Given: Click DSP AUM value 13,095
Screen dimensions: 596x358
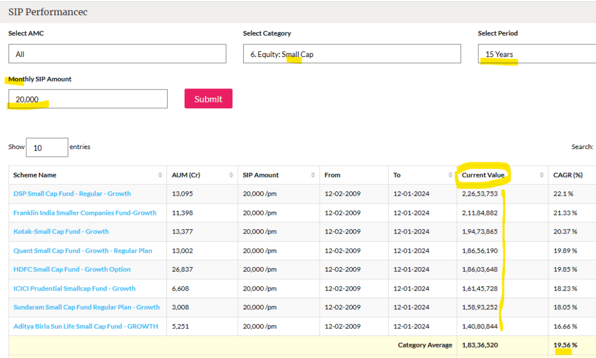Looking at the screenshot, I should pyautogui.click(x=182, y=194).
